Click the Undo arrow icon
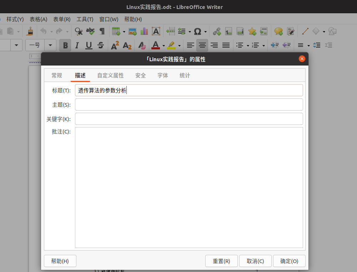Screen dimensions: 357x272 (43, 31)
